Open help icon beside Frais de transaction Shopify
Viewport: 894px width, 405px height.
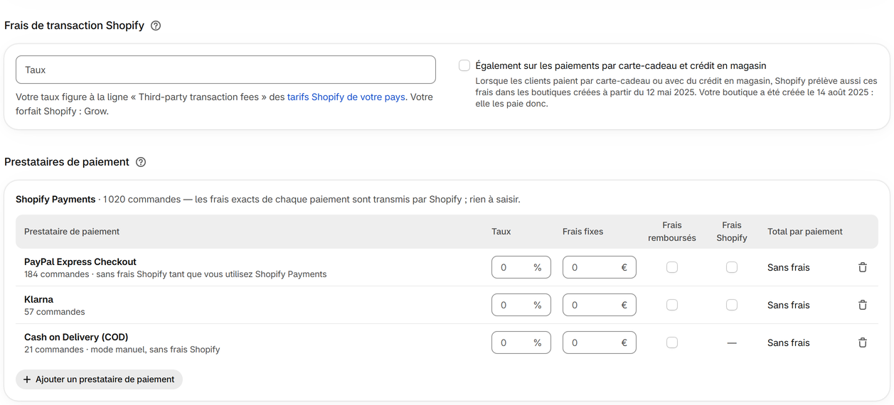tap(156, 26)
